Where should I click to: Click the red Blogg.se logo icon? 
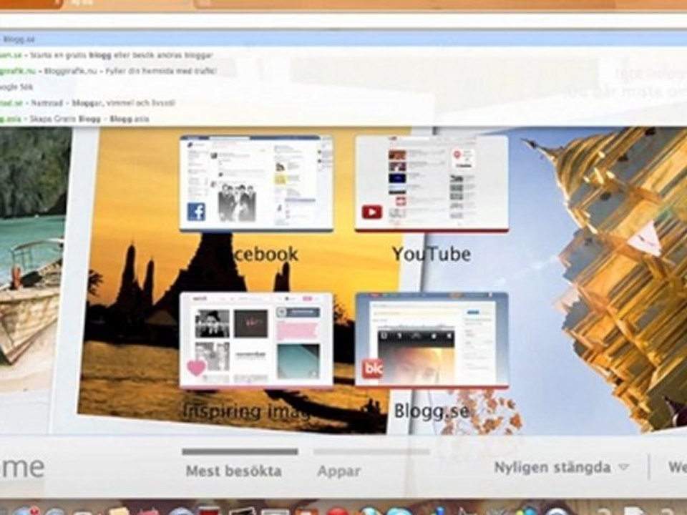tap(372, 369)
